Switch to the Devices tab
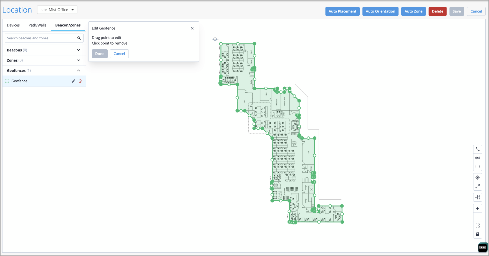The image size is (489, 256). (x=13, y=25)
